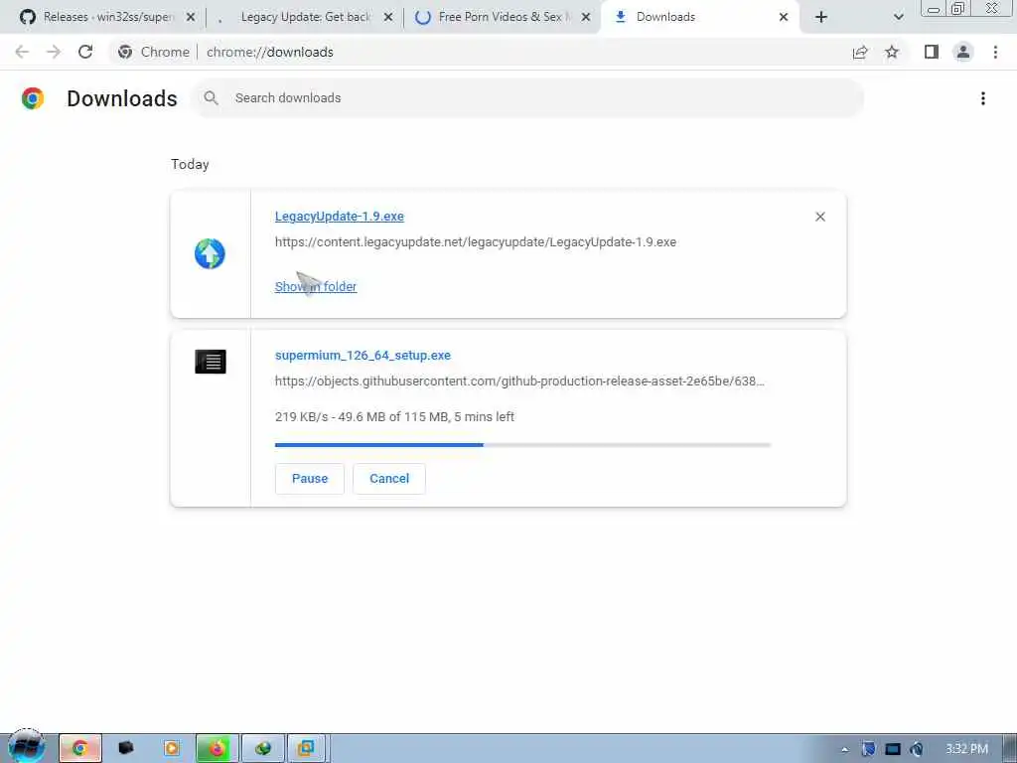
Task: Pause the supermium download
Action: (x=310, y=479)
